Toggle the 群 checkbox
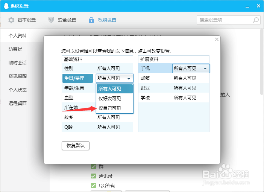264x192 pixels. (93, 166)
